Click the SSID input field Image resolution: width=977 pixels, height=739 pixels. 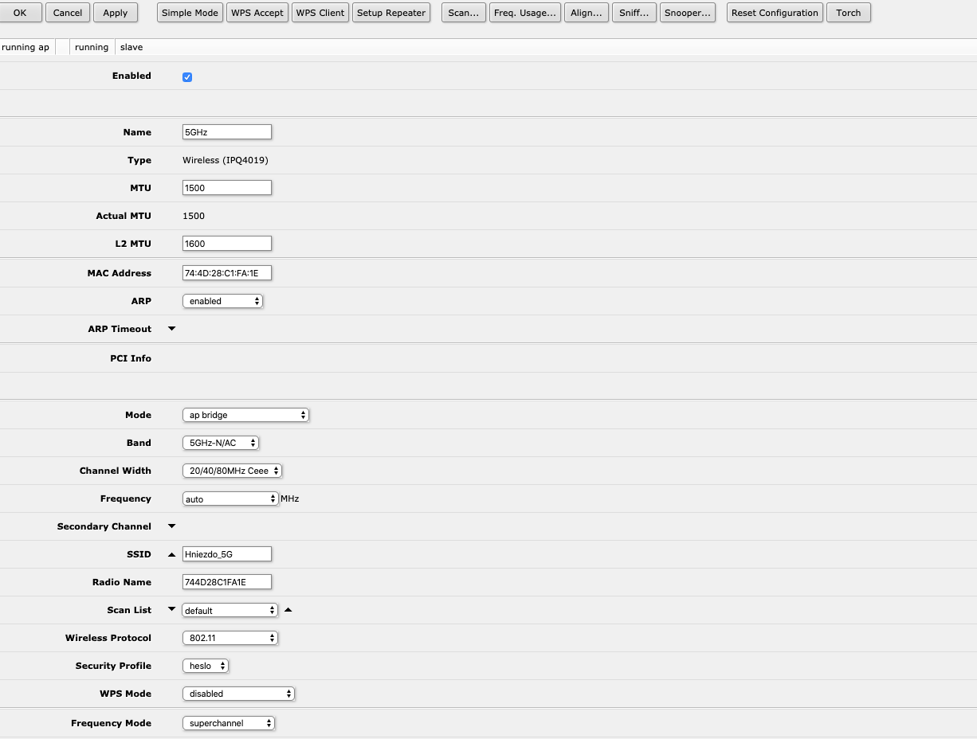click(227, 554)
